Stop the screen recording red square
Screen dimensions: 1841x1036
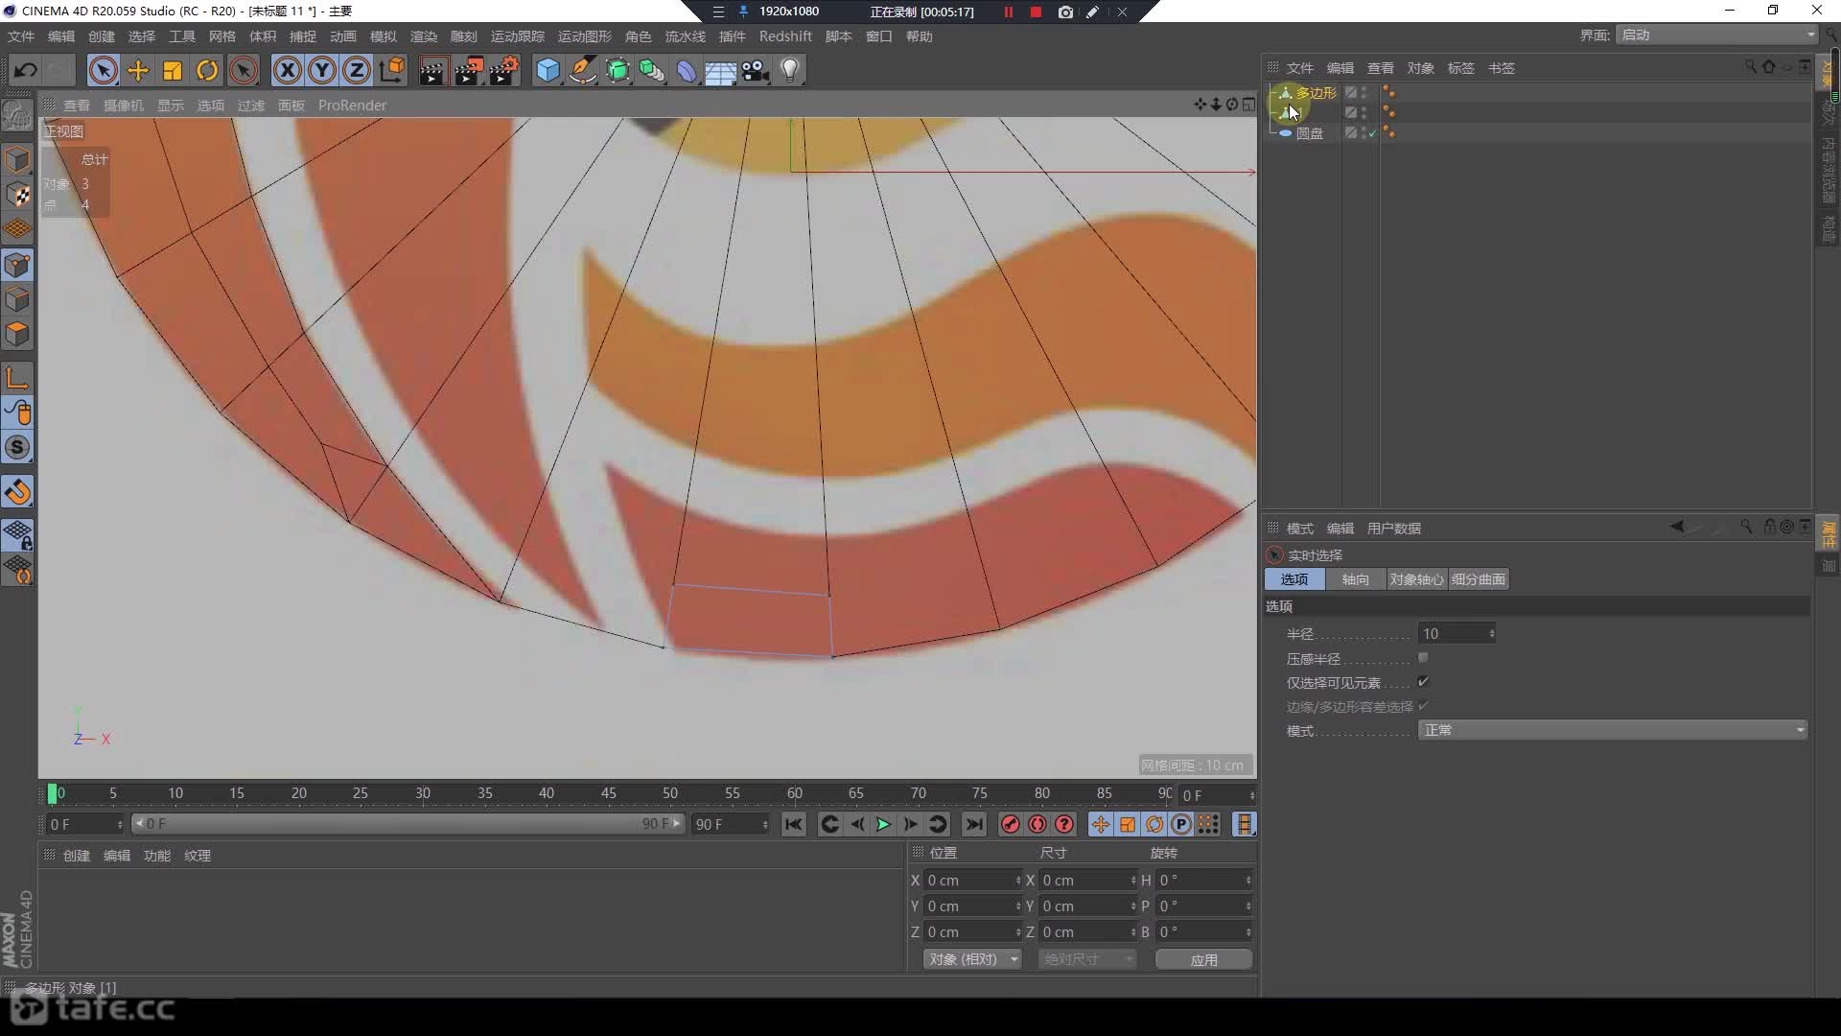pos(1036,12)
